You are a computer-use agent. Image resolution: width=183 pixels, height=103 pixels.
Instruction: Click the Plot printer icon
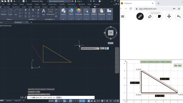(x=23, y=1)
